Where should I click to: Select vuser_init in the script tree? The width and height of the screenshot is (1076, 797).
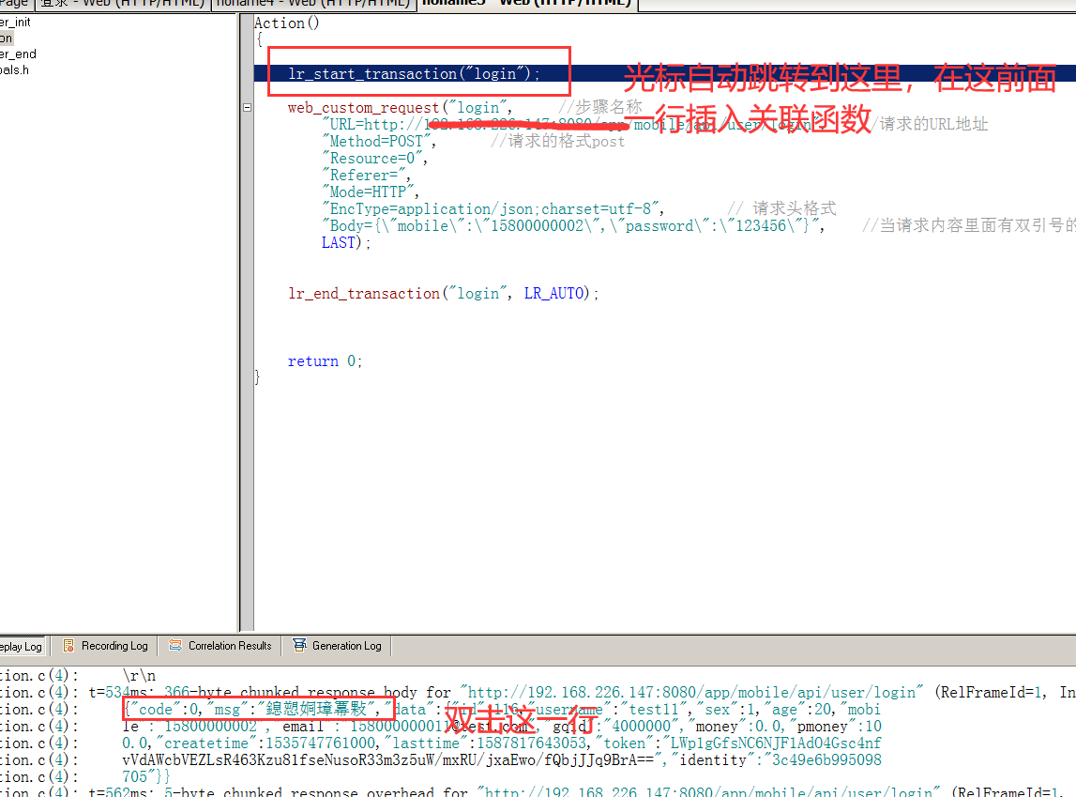pos(15,23)
